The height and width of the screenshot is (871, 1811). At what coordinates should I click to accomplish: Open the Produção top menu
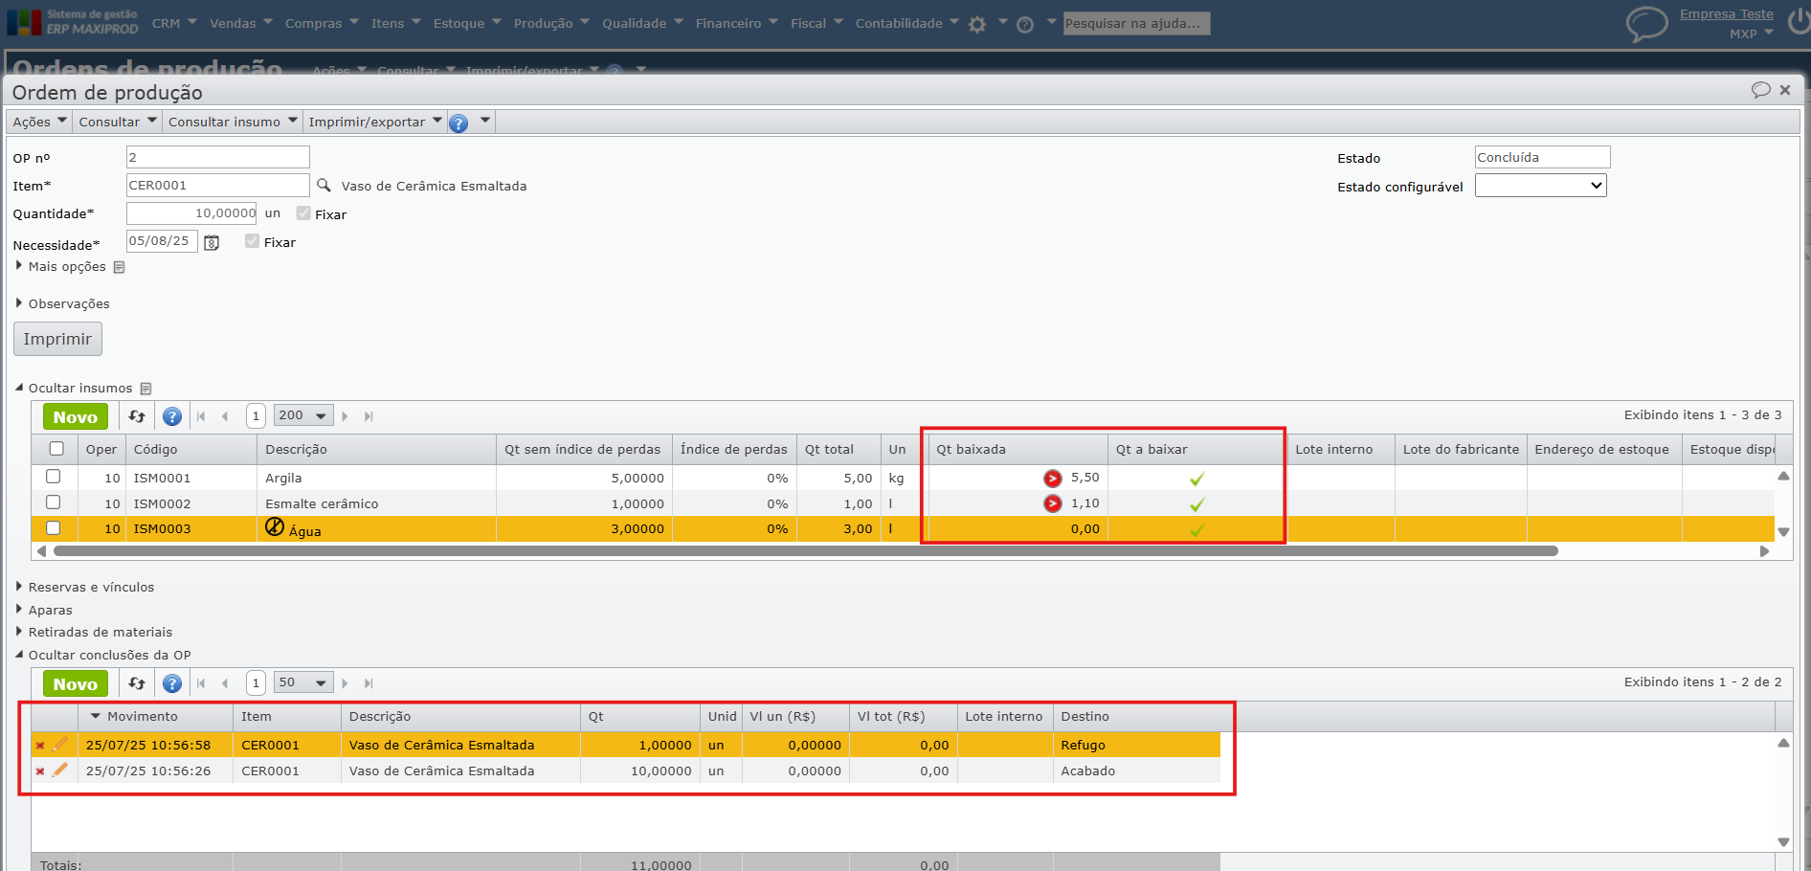click(551, 24)
